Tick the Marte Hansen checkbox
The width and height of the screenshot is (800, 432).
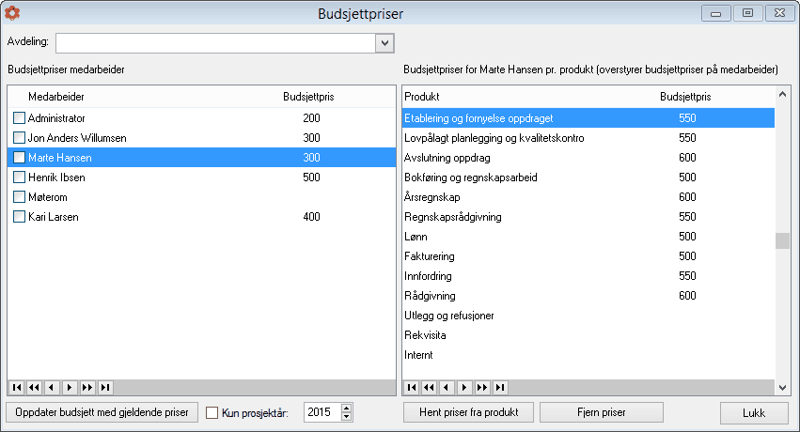[x=19, y=158]
